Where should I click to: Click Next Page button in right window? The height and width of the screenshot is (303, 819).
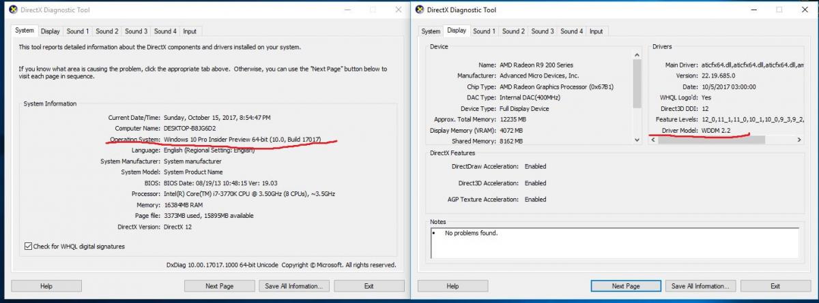point(626,286)
